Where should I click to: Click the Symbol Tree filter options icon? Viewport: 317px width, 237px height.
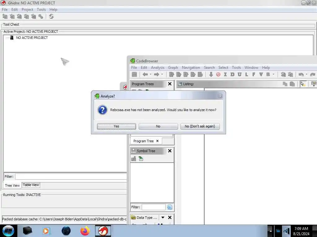(x=170, y=207)
